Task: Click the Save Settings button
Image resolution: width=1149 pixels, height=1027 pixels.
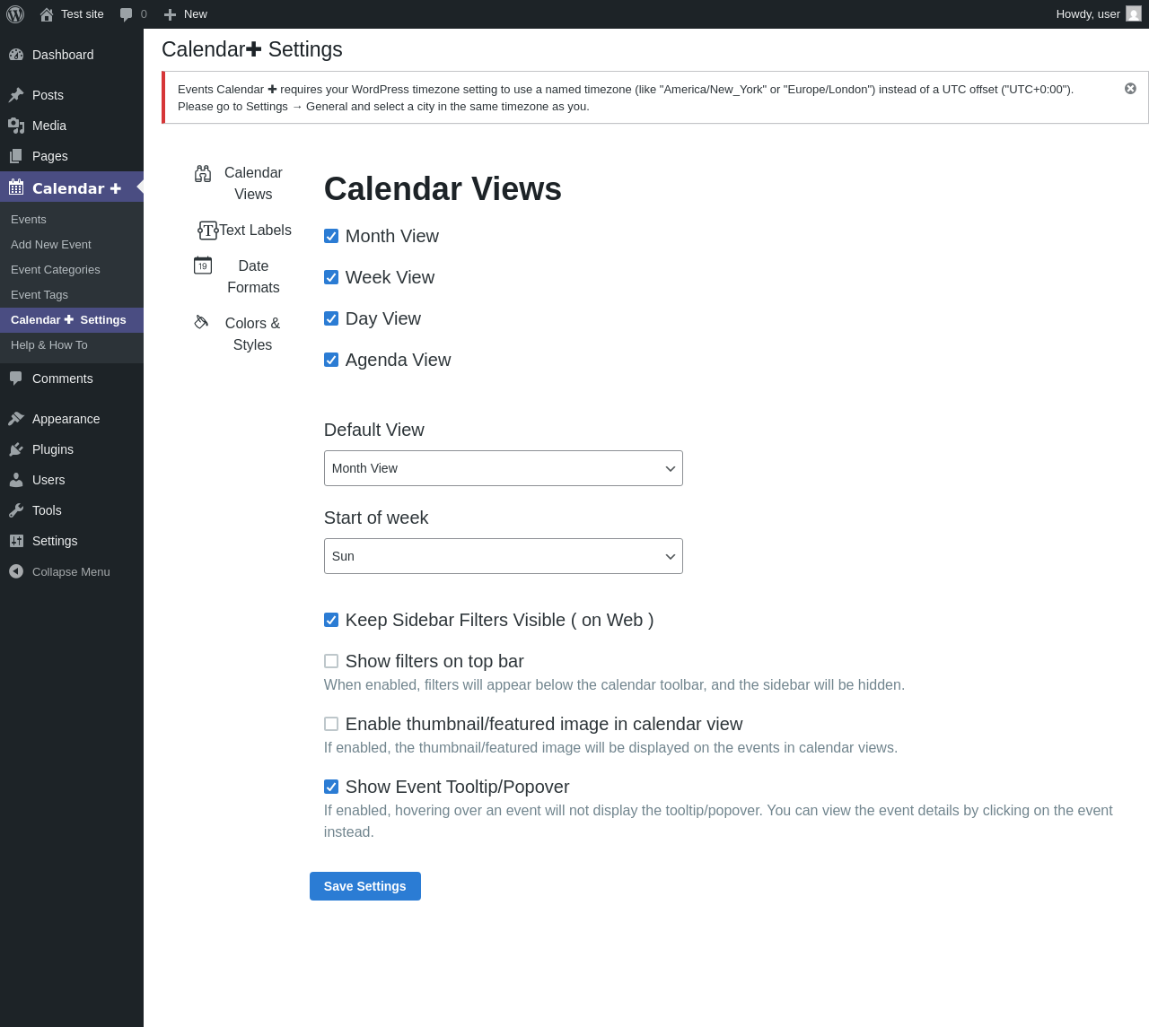Action: [365, 886]
